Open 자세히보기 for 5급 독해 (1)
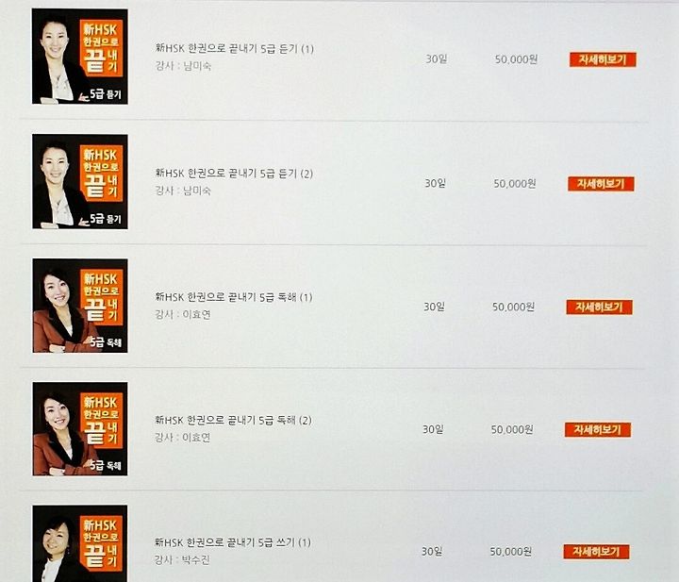 (600, 307)
